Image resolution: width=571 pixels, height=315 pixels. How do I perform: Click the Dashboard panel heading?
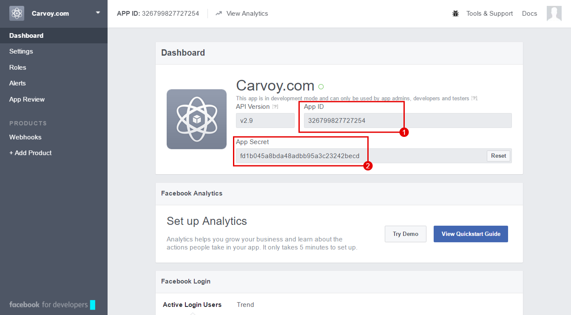pyautogui.click(x=183, y=53)
